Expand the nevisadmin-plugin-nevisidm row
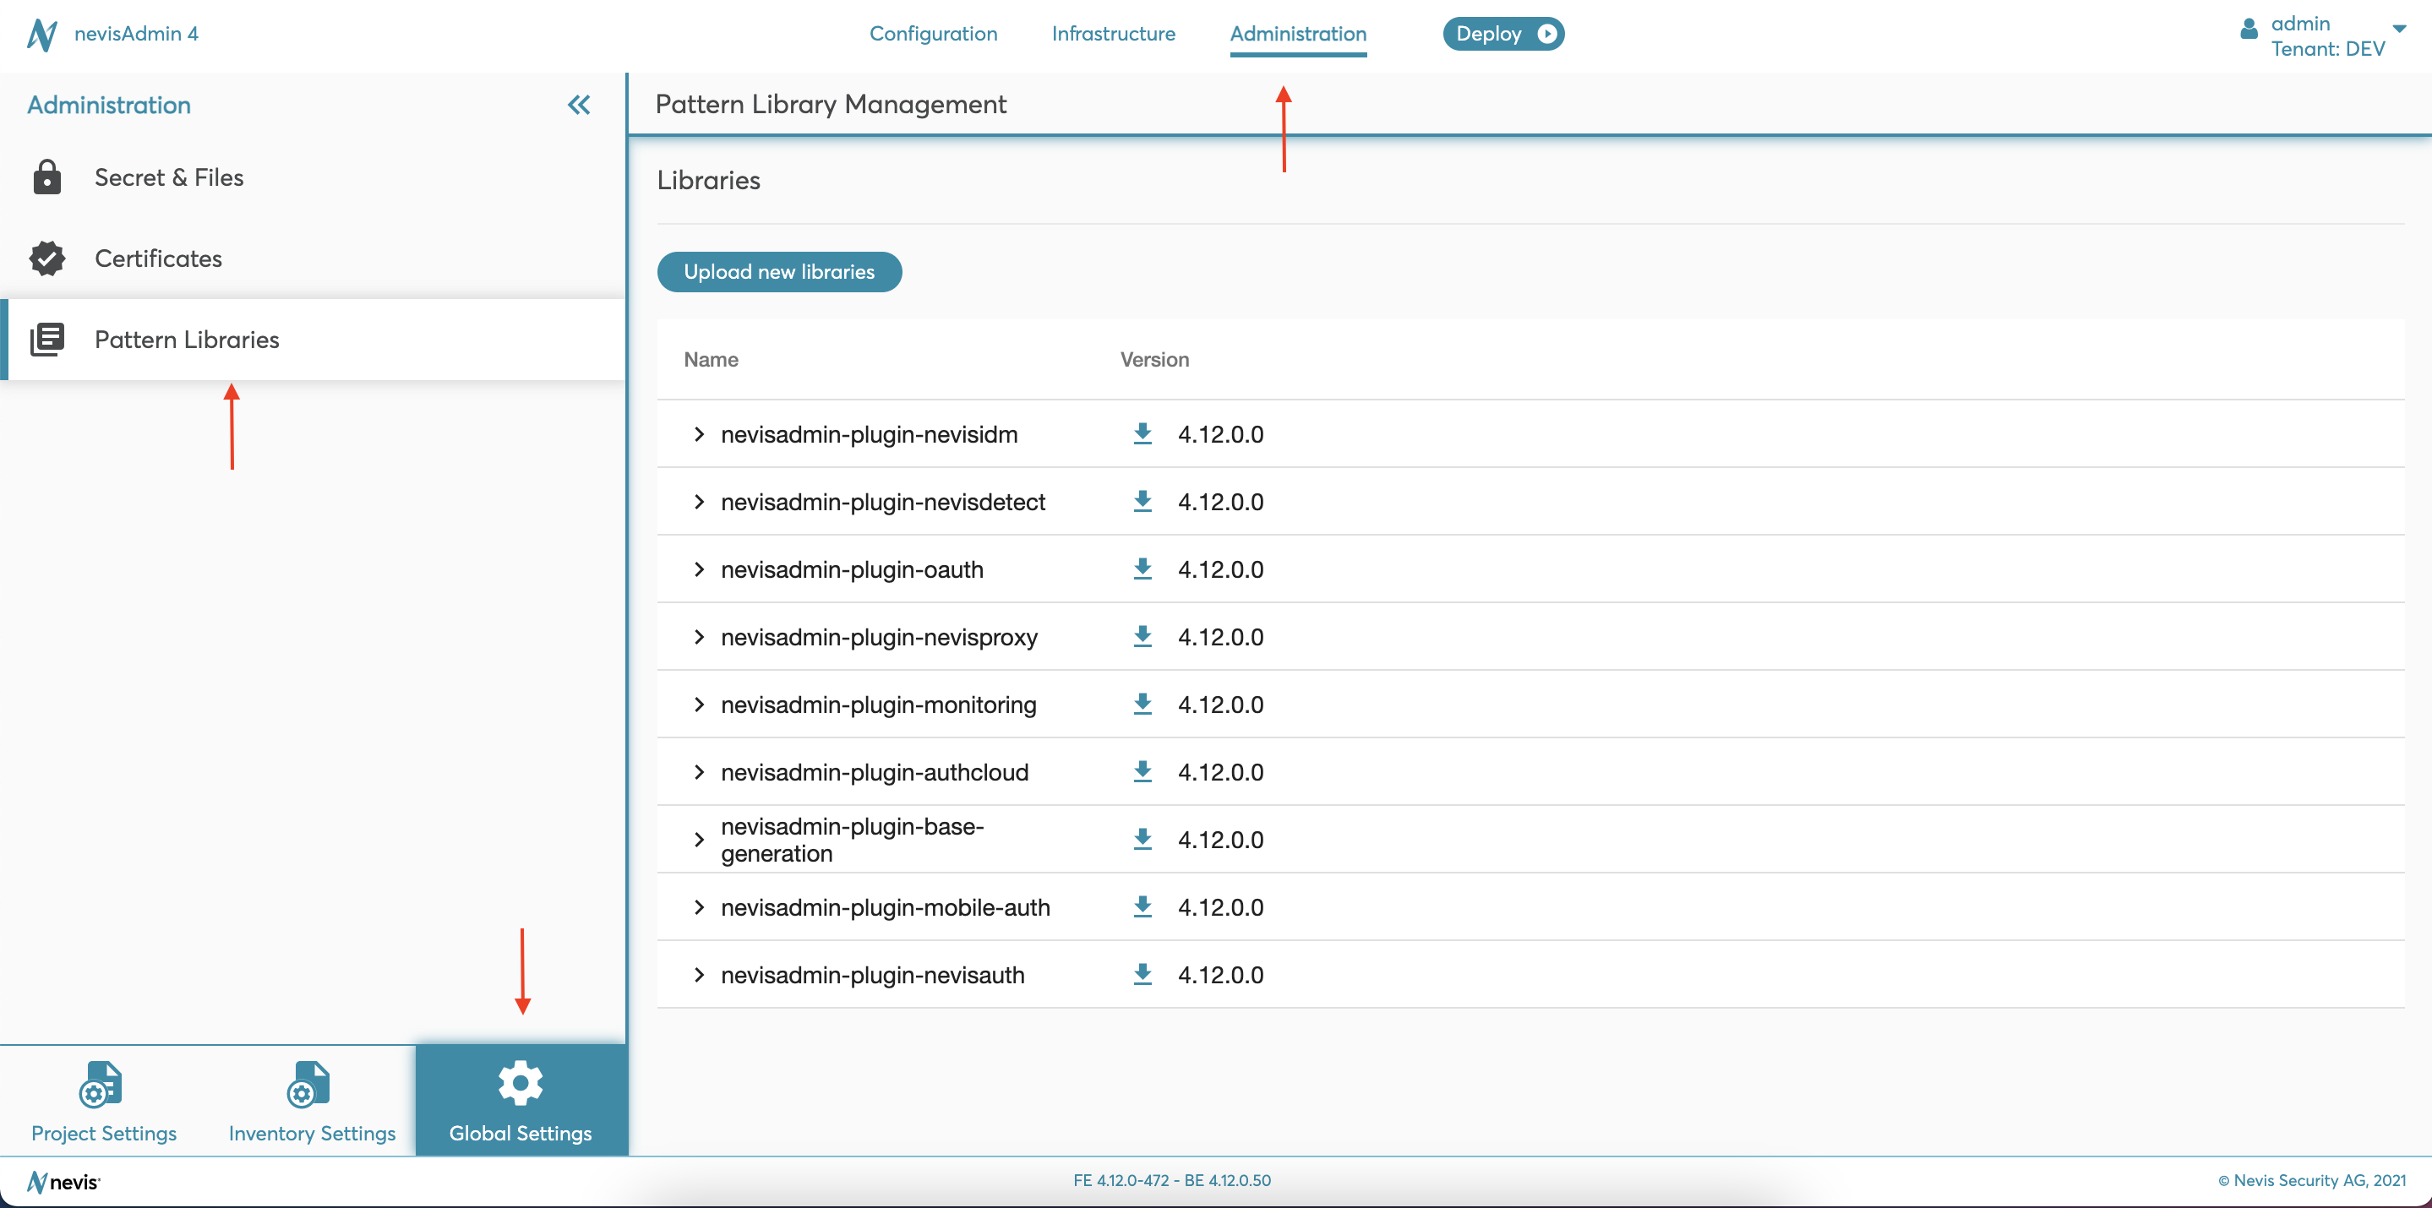2432x1208 pixels. [699, 434]
